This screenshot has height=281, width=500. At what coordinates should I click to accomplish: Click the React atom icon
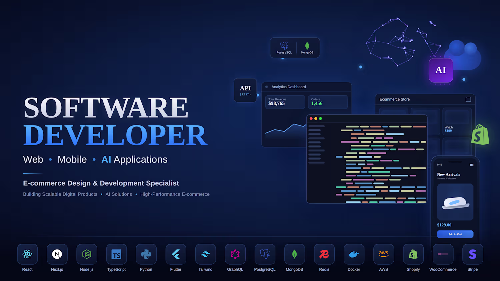click(x=27, y=254)
